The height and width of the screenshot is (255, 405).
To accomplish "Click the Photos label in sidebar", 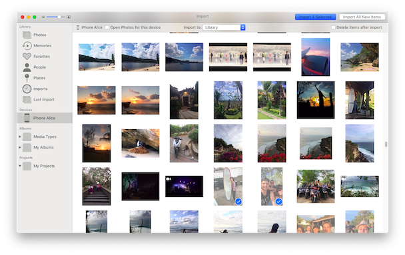I will [x=40, y=35].
